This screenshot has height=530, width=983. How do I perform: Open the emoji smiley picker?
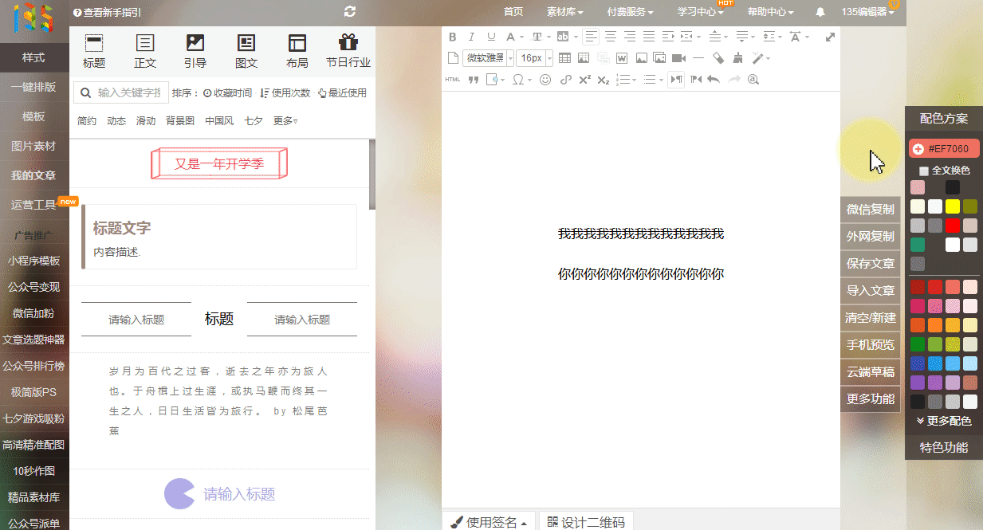tap(545, 80)
